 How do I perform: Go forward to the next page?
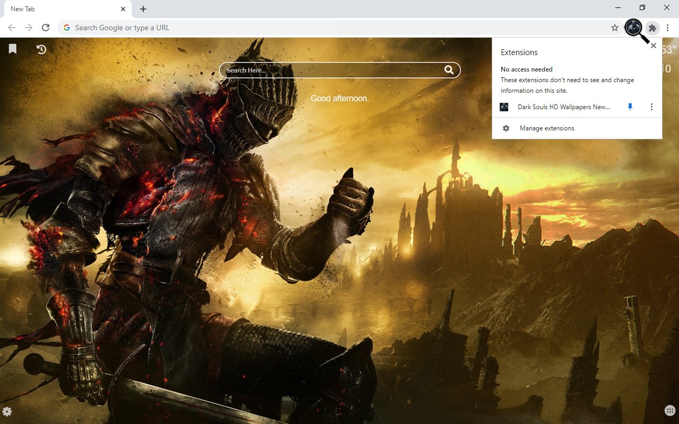(29, 28)
